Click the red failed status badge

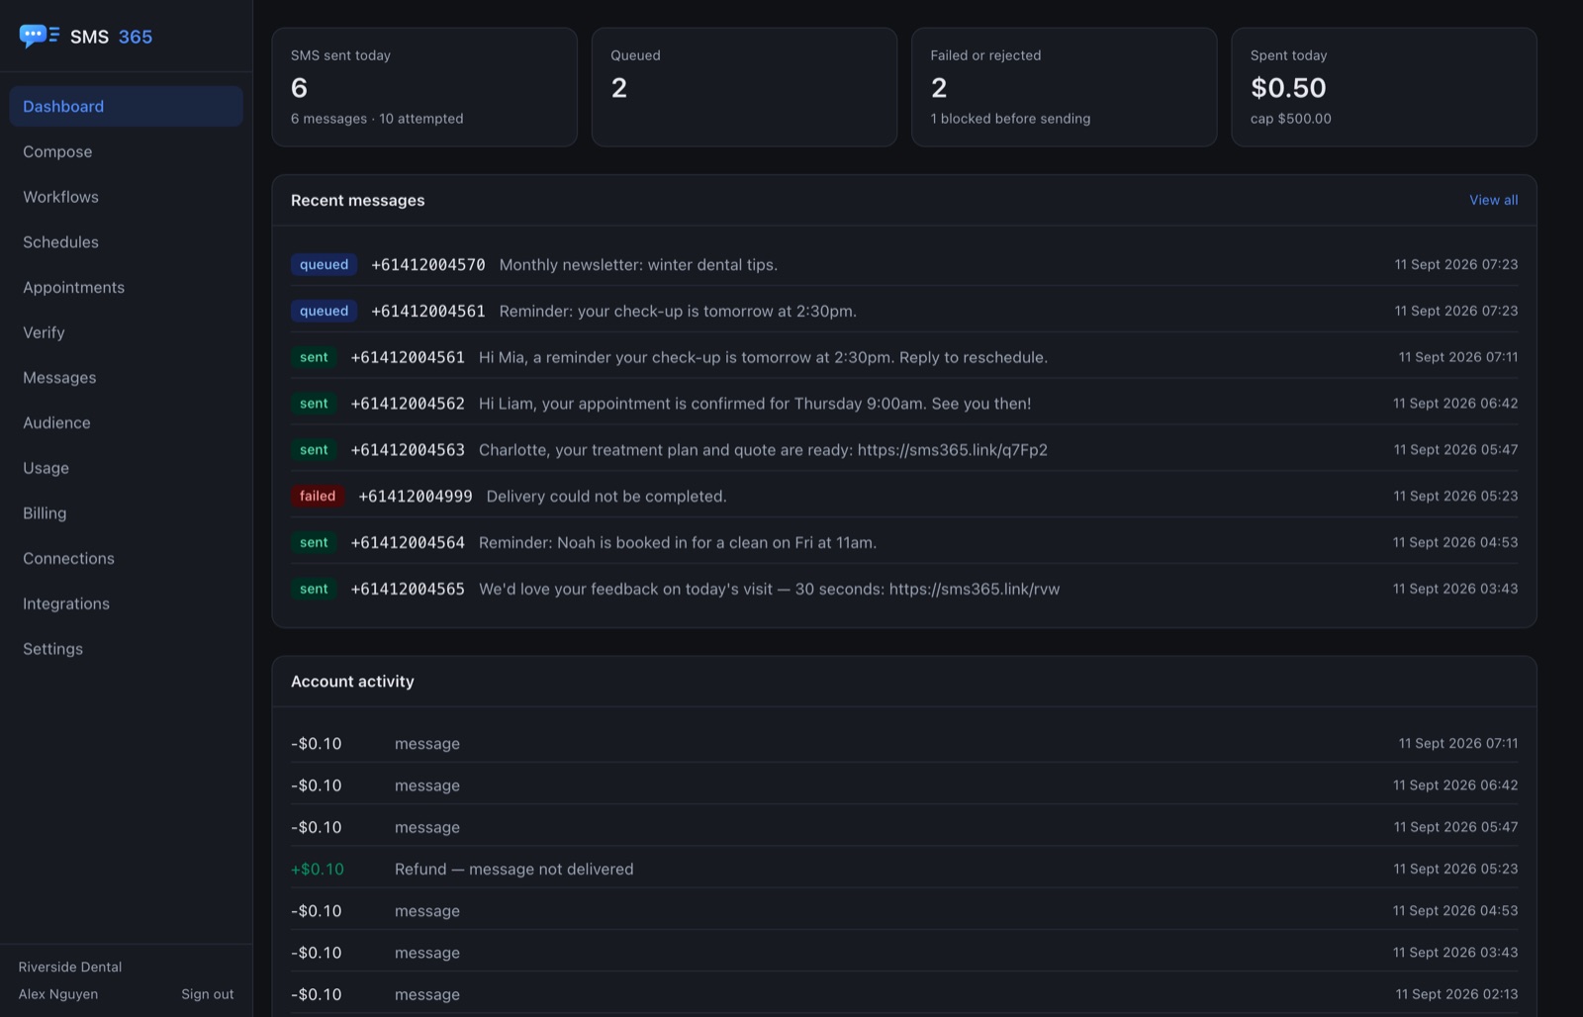(x=318, y=496)
